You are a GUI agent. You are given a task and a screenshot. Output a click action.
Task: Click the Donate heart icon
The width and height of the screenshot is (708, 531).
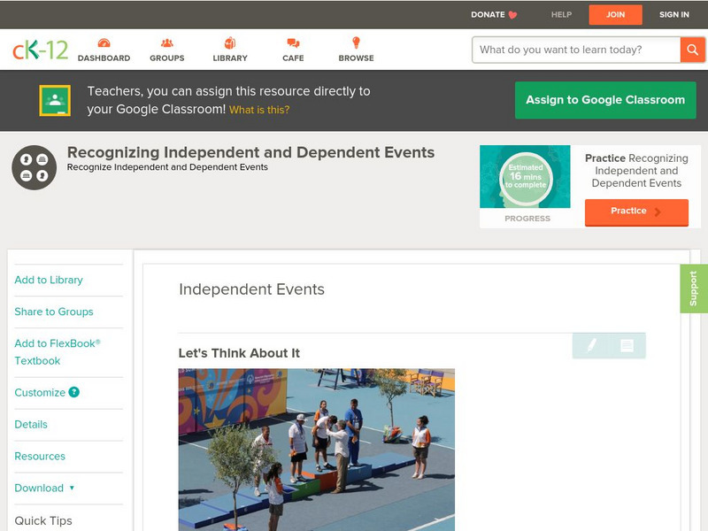[x=512, y=15]
